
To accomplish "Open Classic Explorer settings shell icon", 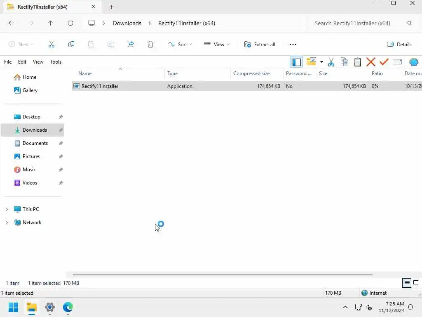I will coord(414,62).
